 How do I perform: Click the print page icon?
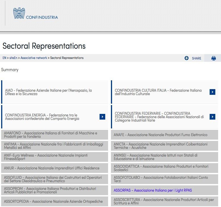(214, 58)
